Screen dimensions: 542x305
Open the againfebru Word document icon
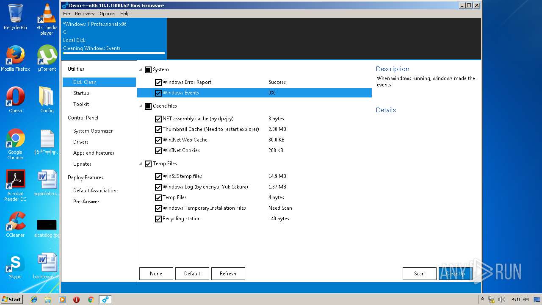tap(47, 183)
